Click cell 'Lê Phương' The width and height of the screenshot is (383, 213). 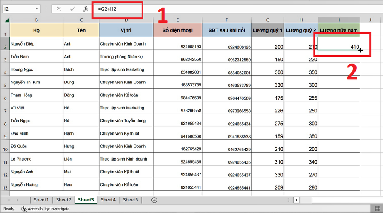[37, 159]
